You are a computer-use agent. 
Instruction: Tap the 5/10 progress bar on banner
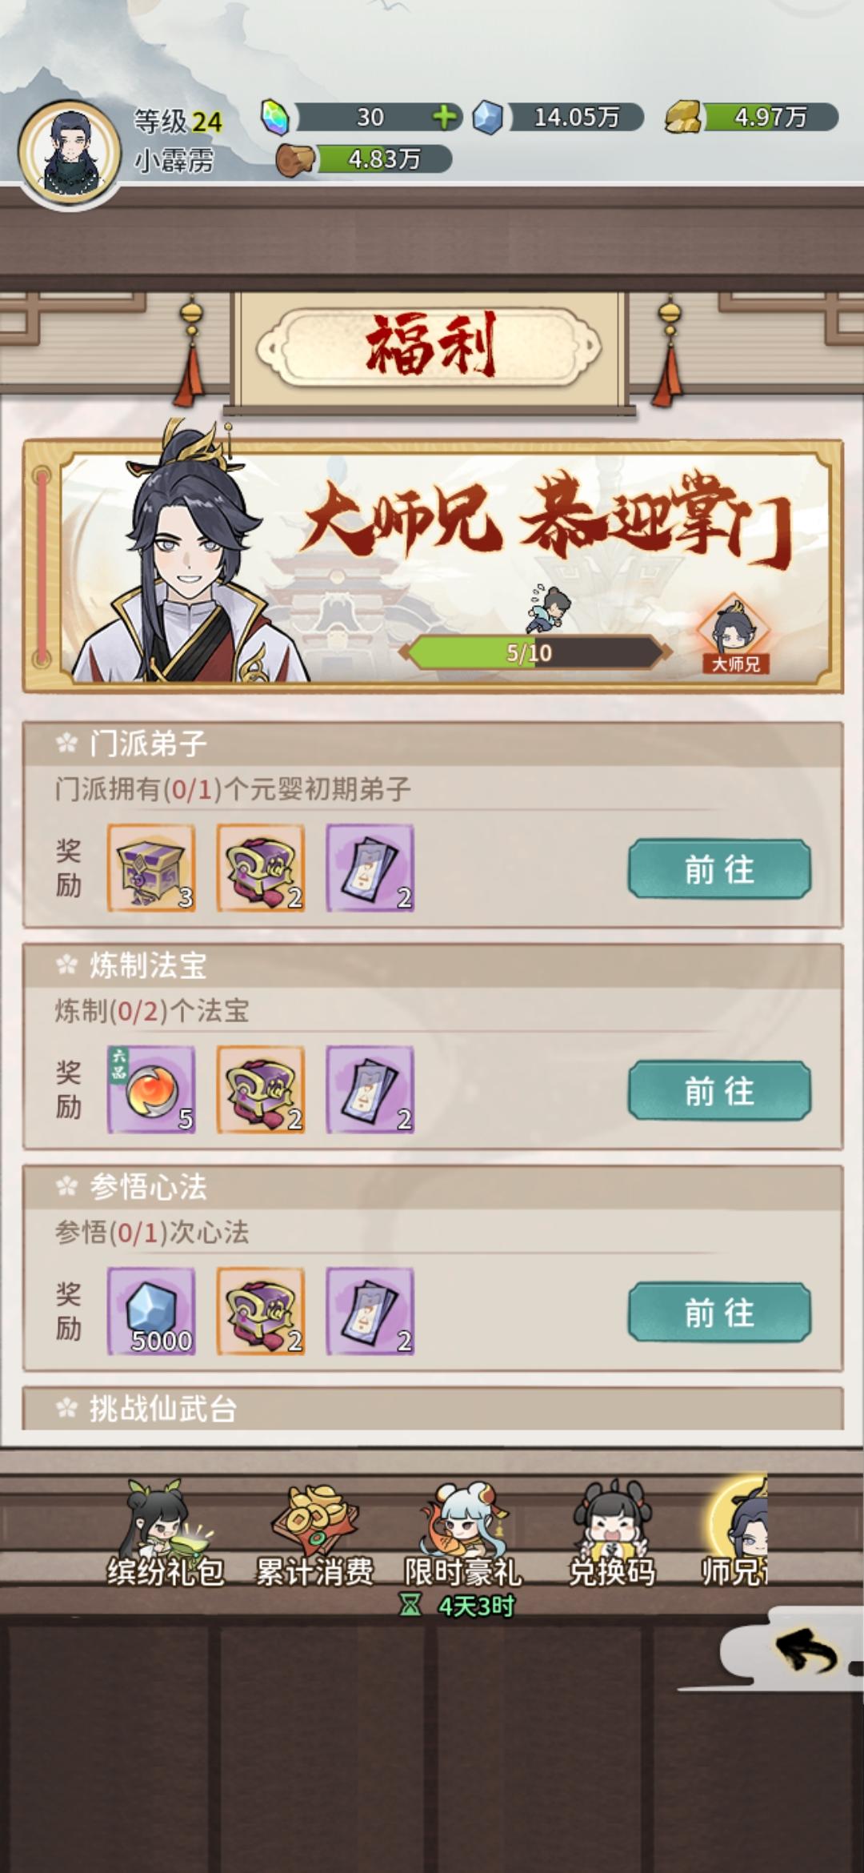click(x=534, y=652)
